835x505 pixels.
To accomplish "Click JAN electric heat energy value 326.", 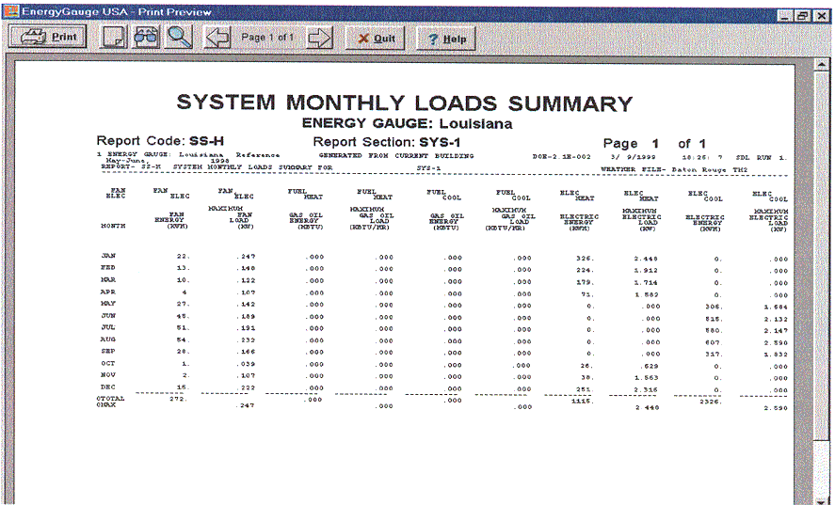I will (585, 259).
